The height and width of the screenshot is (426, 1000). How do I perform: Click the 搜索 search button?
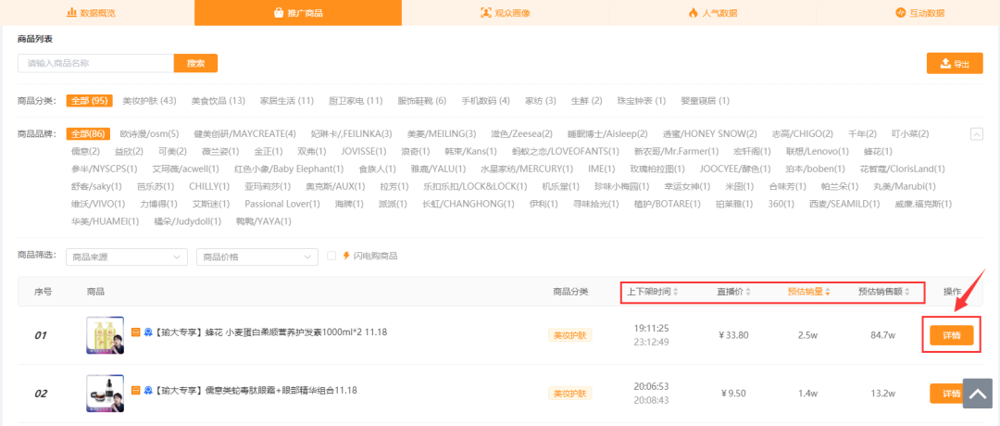point(195,63)
